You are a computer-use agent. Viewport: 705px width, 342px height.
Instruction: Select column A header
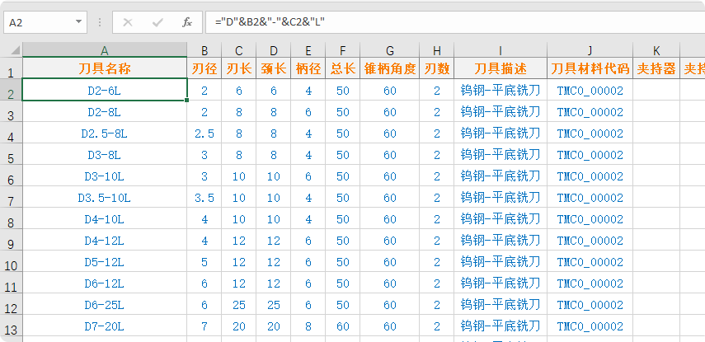click(x=105, y=50)
